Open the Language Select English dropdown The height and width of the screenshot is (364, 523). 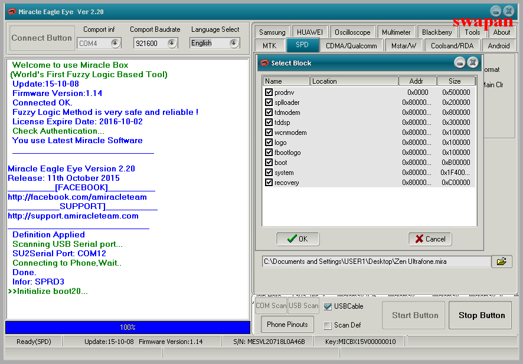[x=234, y=43]
